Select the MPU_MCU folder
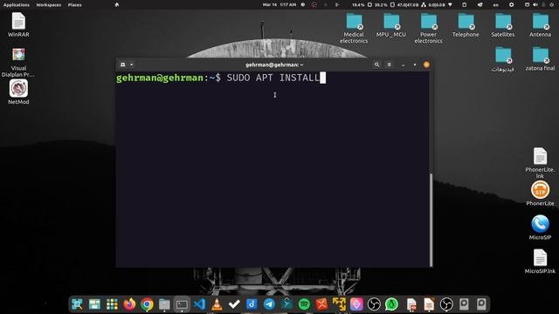The image size is (559, 314). (x=391, y=25)
